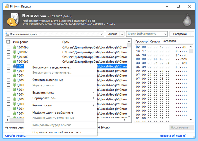Click the hex row beginning 'A6 93 00 00'
Screen dimensions: 198x141
tap(162, 55)
